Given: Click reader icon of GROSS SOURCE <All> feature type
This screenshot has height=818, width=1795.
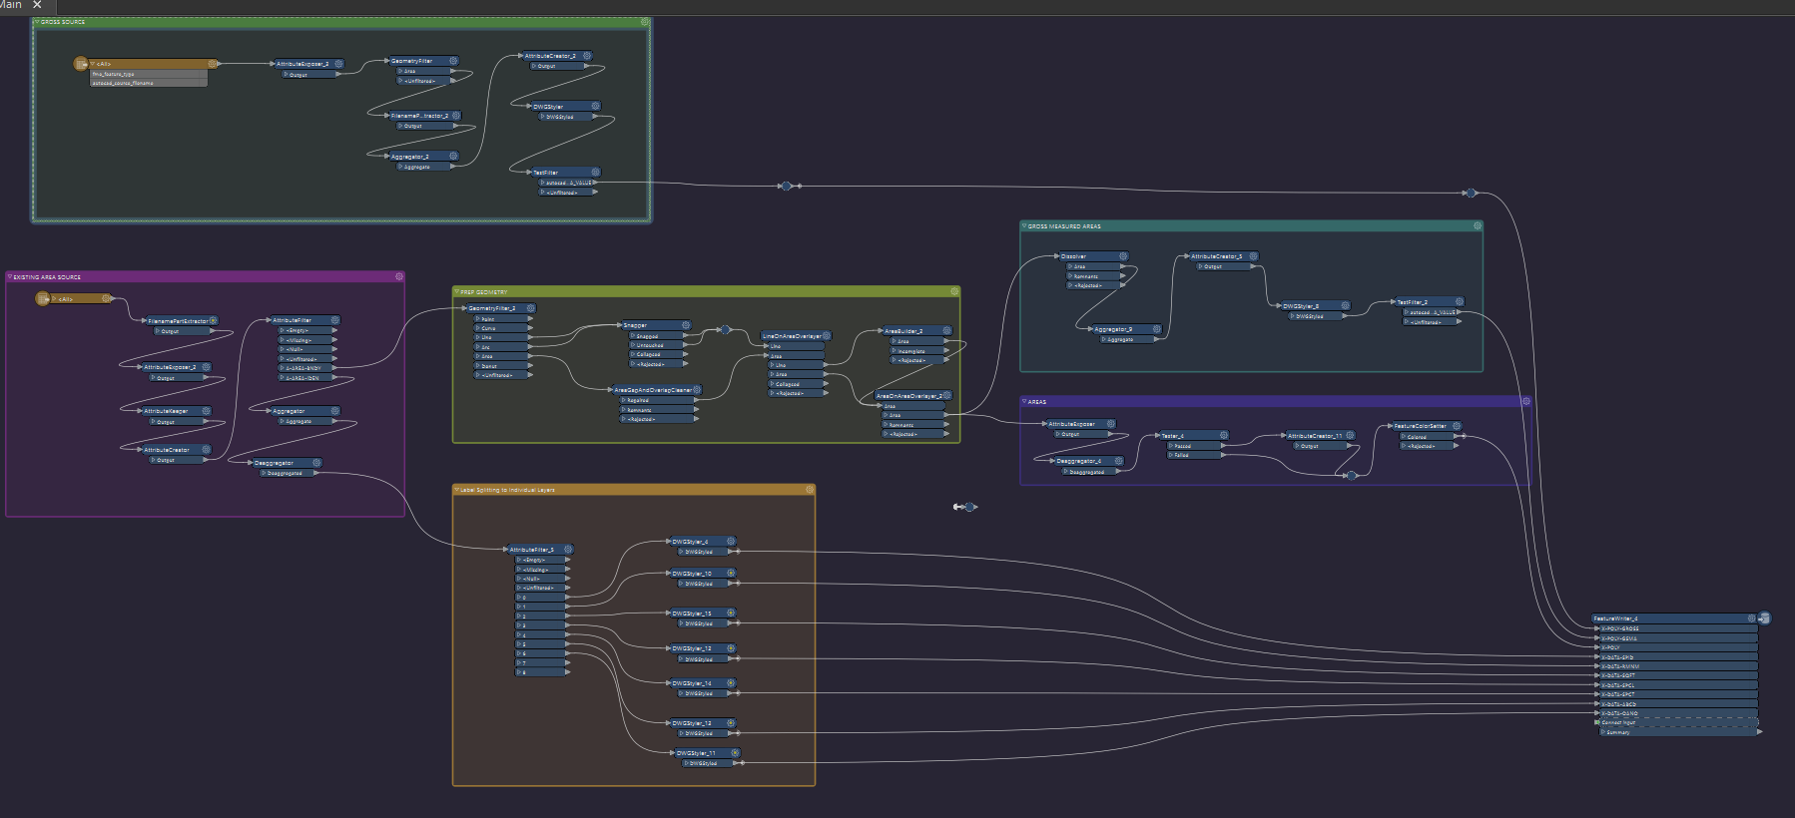Looking at the screenshot, I should 81,64.
